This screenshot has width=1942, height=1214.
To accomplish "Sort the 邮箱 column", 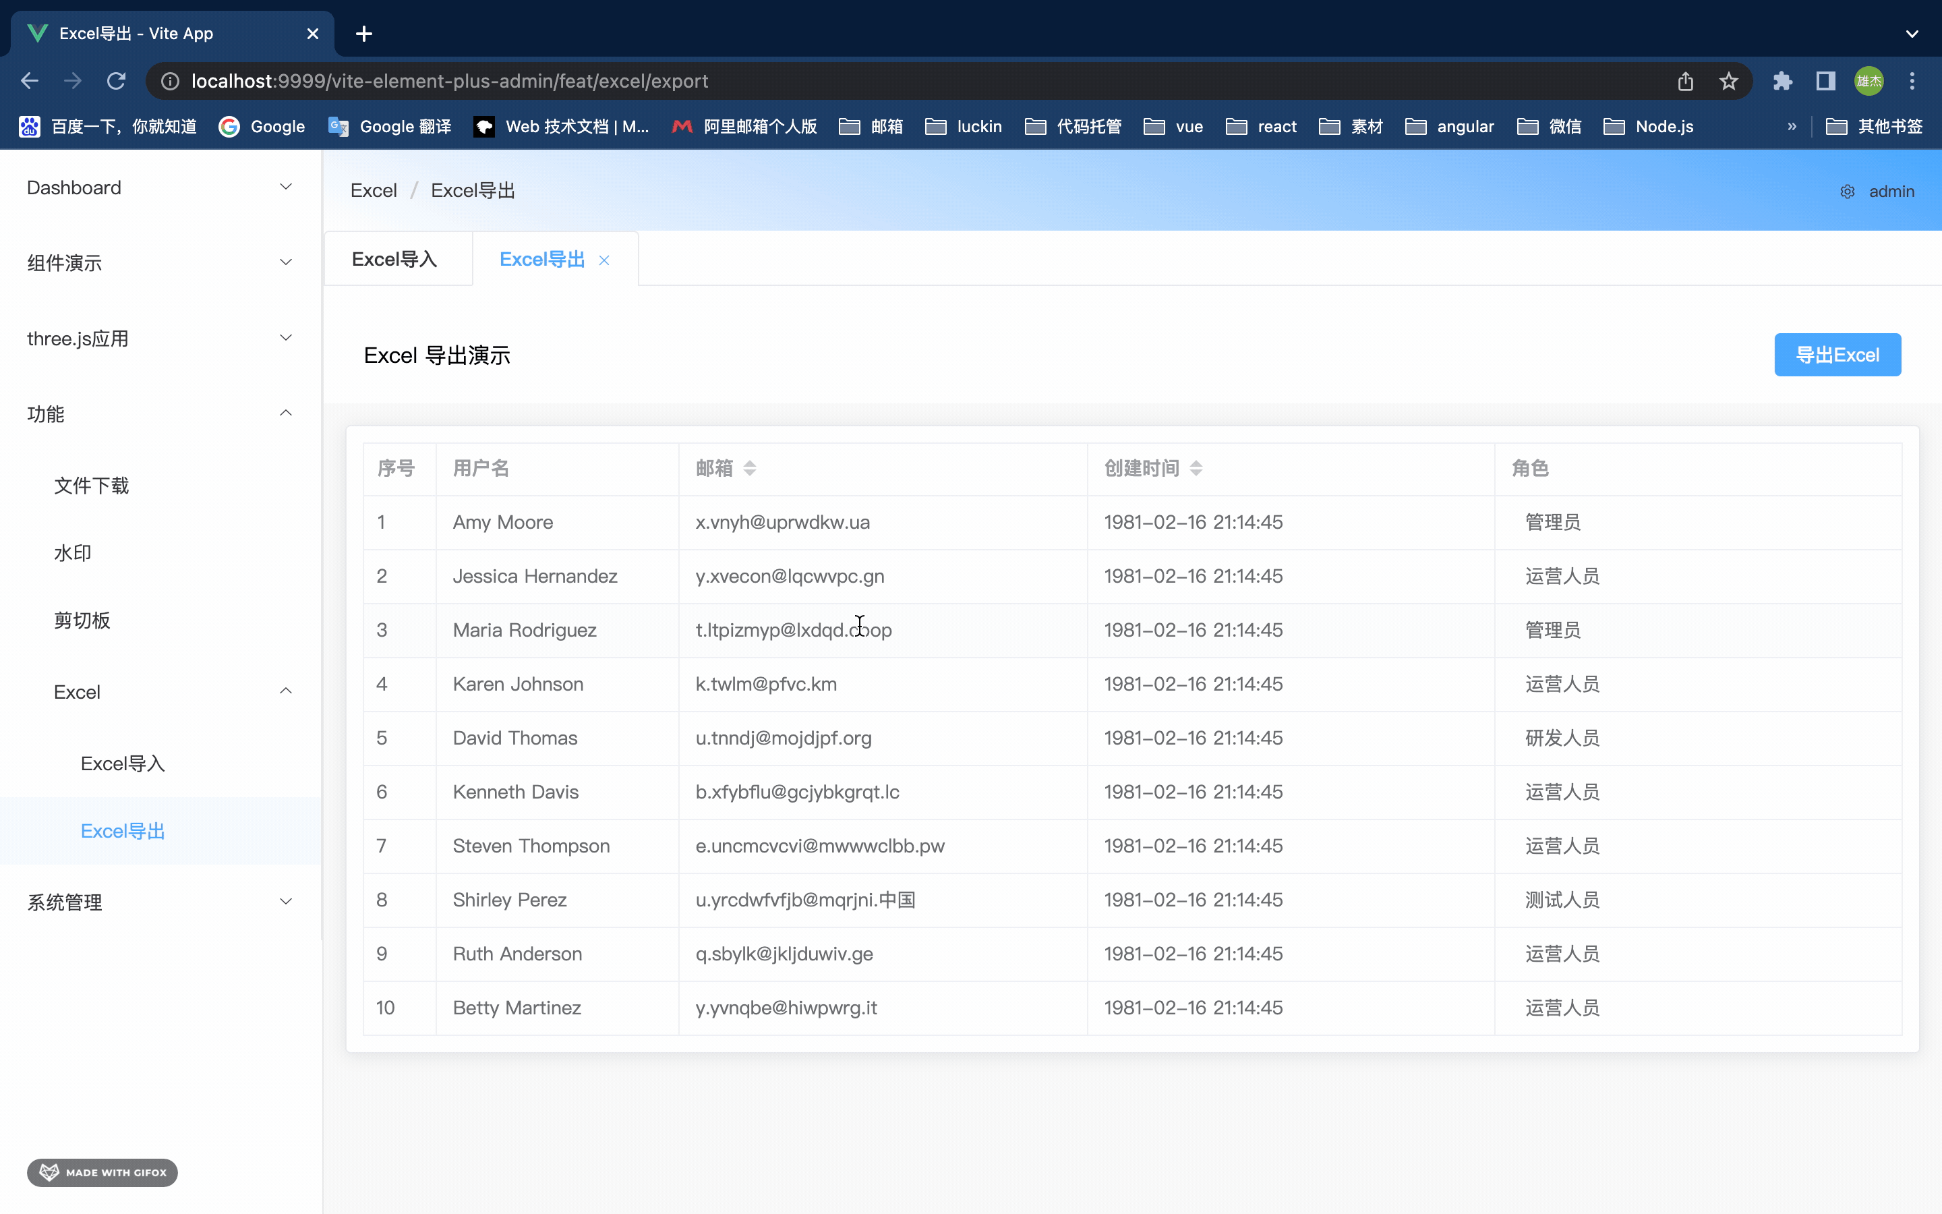I will click(750, 468).
